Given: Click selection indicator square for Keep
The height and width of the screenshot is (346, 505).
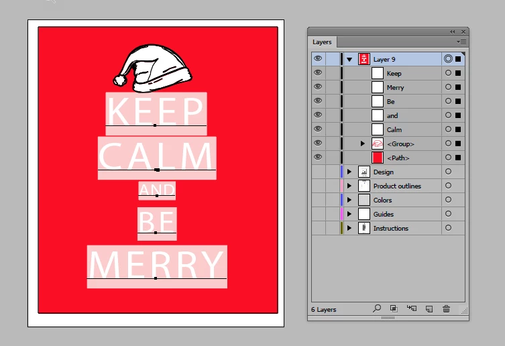Looking at the screenshot, I should (x=458, y=73).
